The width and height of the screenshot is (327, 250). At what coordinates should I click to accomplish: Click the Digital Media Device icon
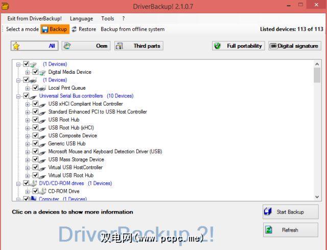pos(42,73)
